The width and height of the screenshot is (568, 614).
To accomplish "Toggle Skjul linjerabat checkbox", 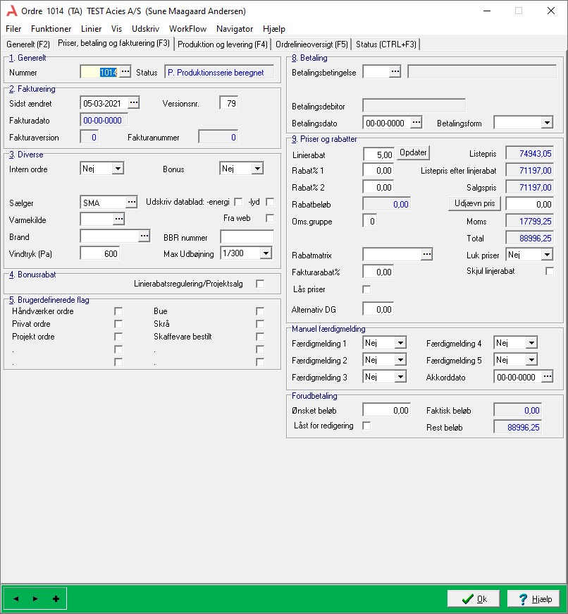I will pos(550,271).
